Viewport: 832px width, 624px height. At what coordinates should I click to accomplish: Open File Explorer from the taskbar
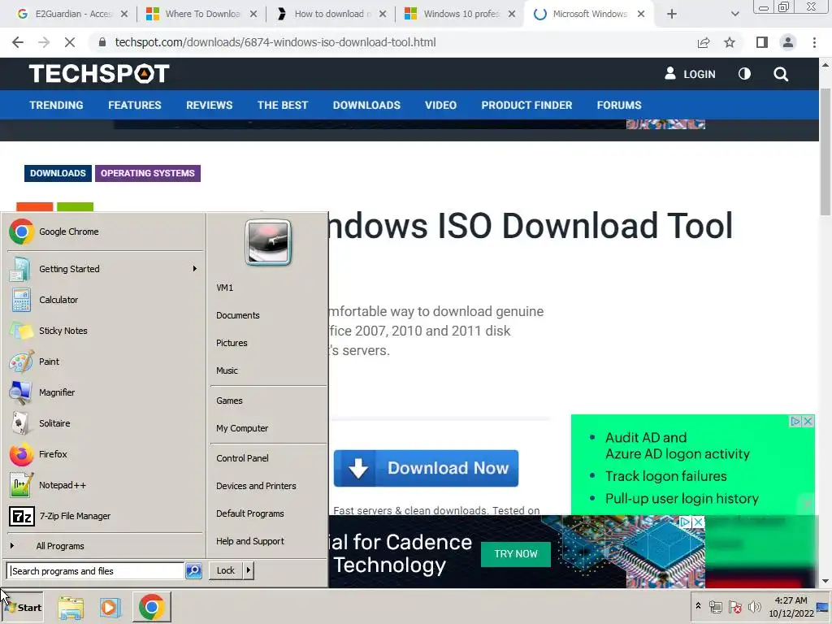71,607
